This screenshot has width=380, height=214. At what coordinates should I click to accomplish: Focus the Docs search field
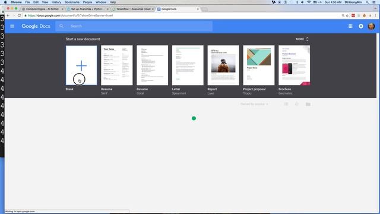(134, 26)
